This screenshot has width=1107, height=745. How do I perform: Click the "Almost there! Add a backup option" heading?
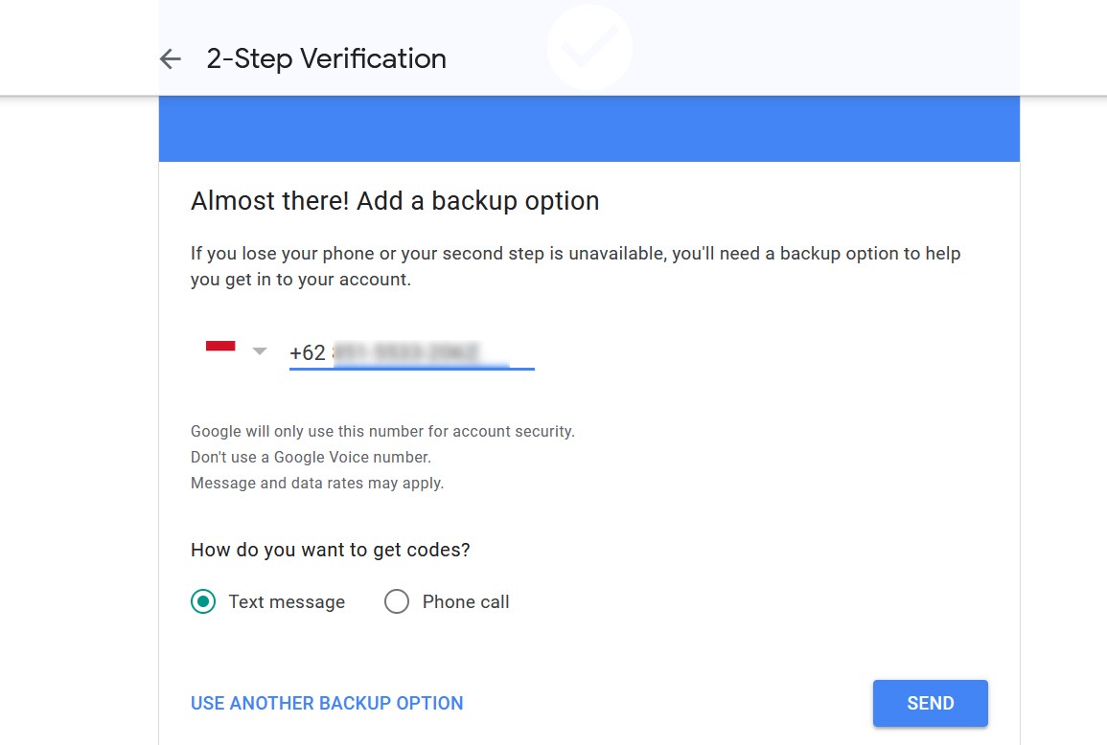[x=395, y=201]
